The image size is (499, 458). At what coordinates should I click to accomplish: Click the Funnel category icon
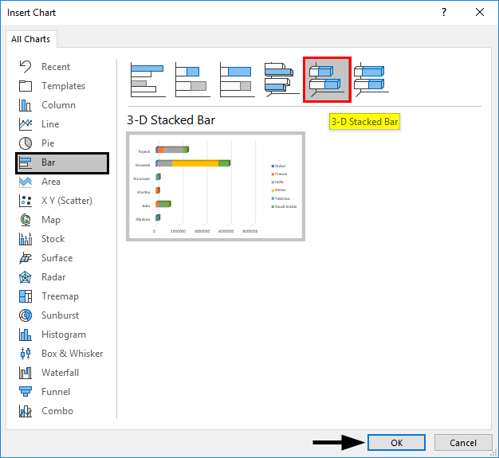(26, 392)
